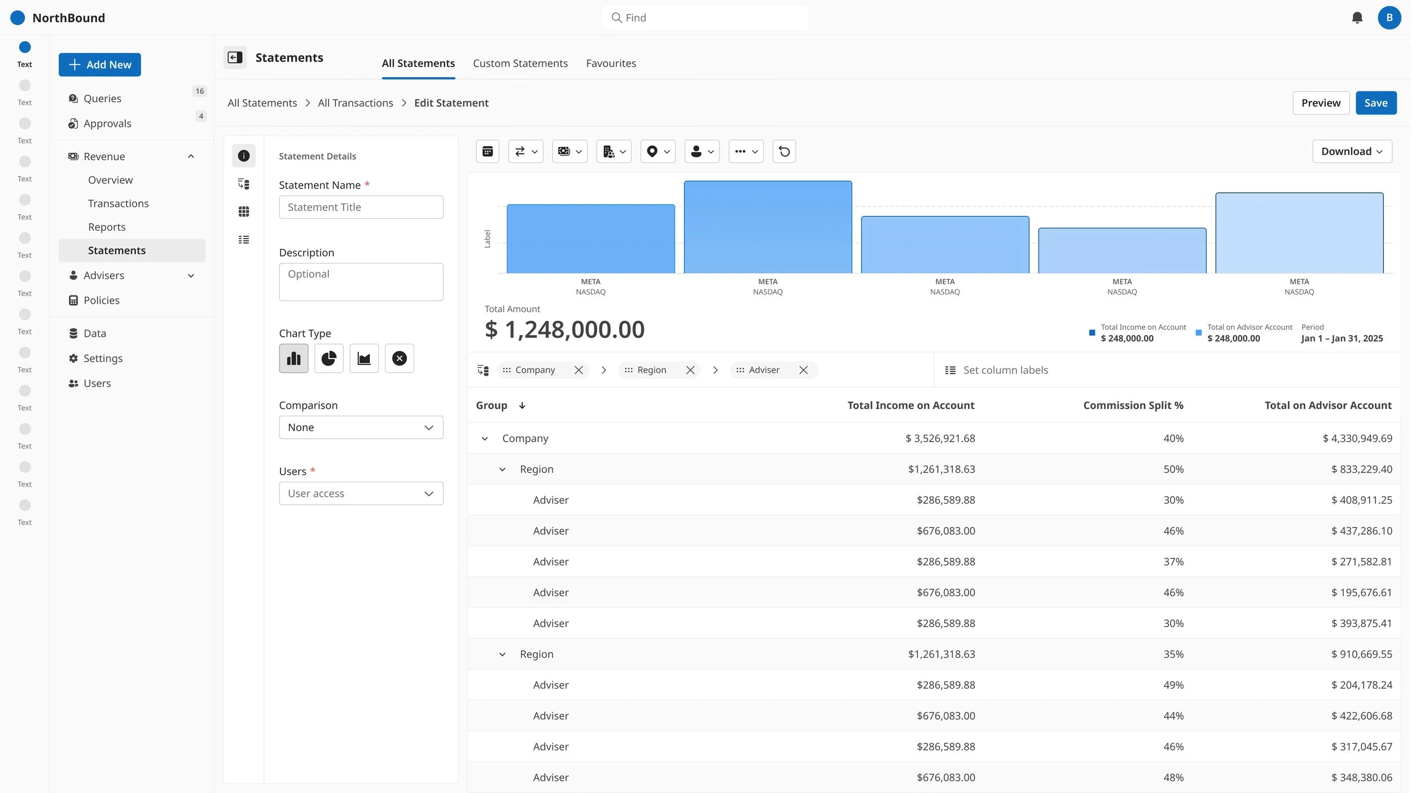Screen dimensions: 1411x793
Task: Select the active blue rail icon at top
Action: [25, 47]
